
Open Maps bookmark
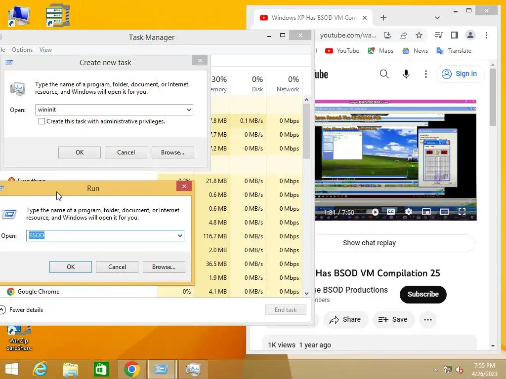tap(381, 51)
